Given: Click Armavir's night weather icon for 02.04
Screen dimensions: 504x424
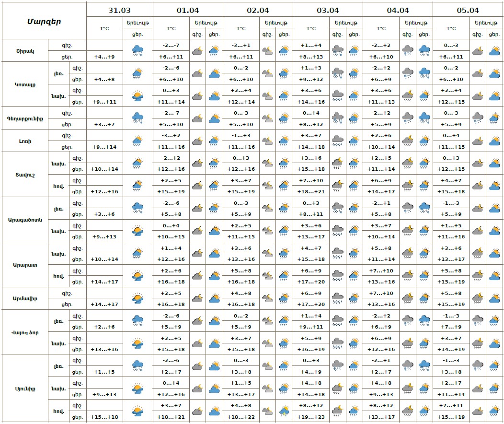Looking at the screenshot, I should [267, 299].
